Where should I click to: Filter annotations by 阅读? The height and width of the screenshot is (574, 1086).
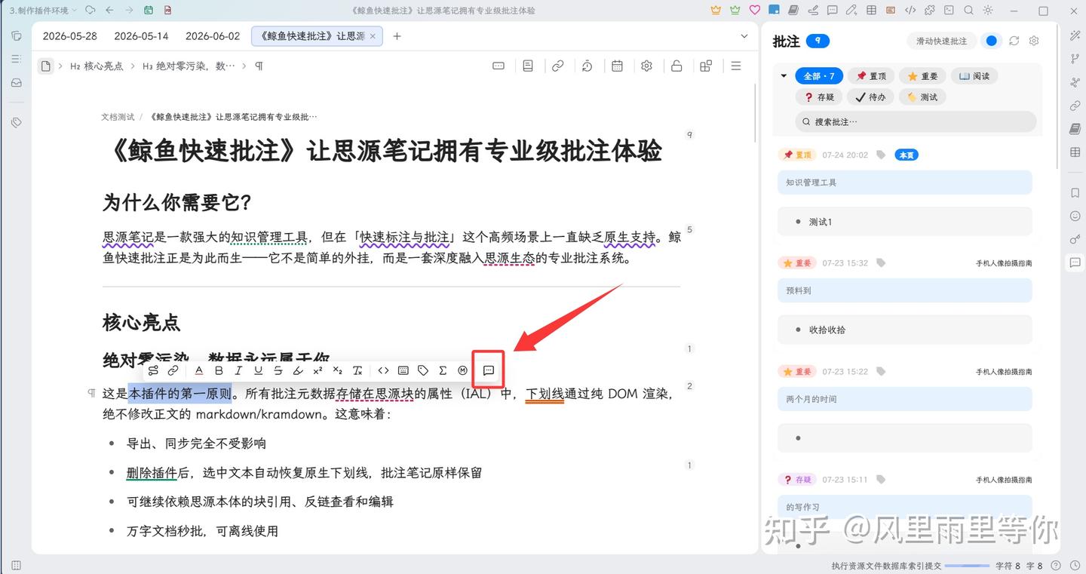point(974,76)
